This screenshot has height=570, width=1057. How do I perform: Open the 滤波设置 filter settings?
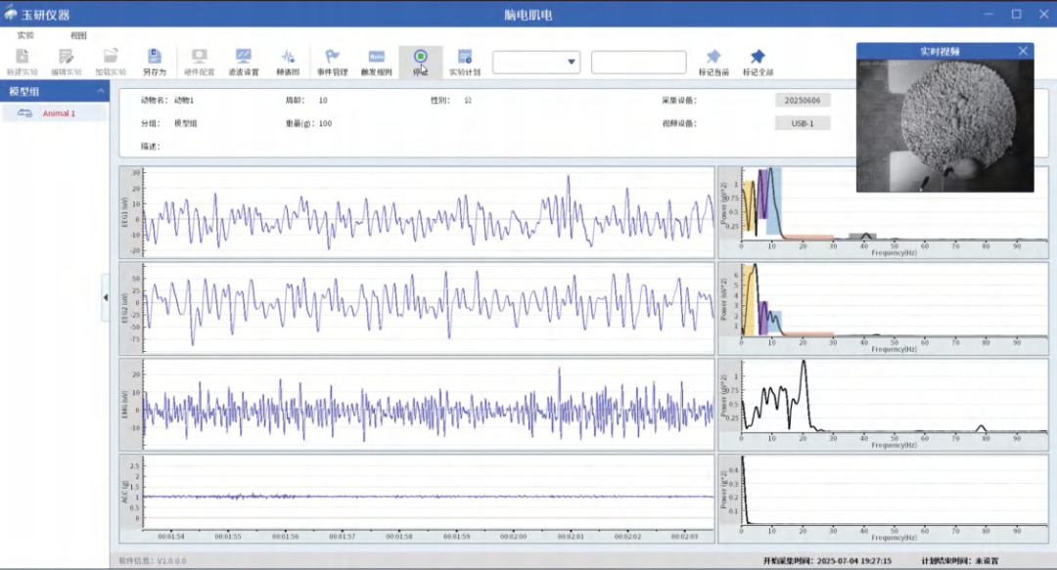(244, 62)
